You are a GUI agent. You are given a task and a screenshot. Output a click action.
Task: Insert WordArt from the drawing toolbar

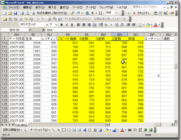[85, 130]
